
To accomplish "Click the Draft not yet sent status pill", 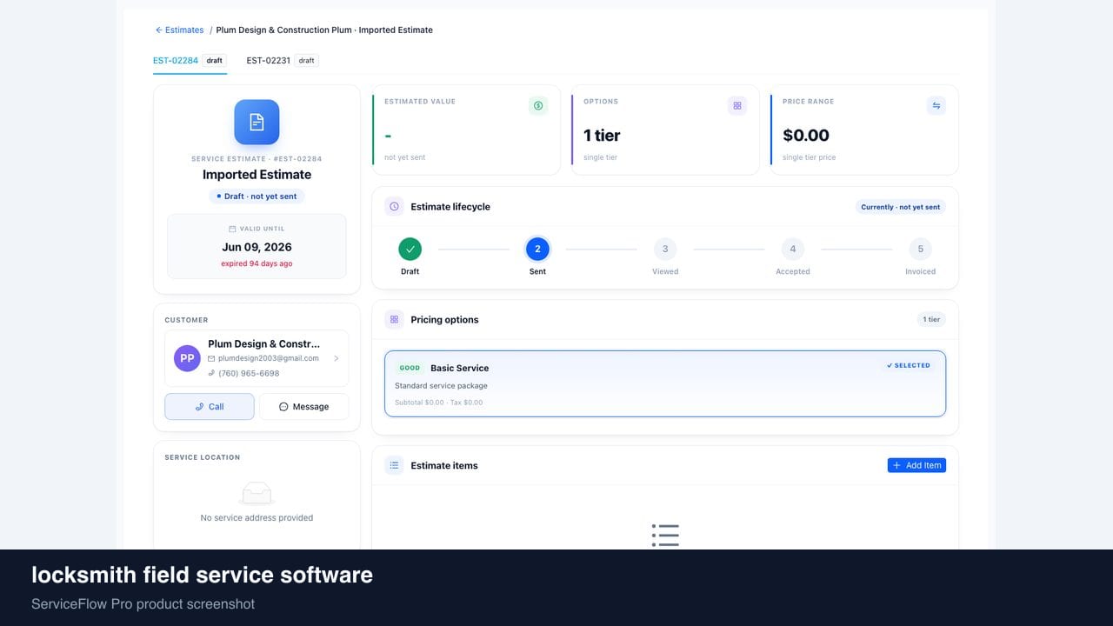I will 257,196.
